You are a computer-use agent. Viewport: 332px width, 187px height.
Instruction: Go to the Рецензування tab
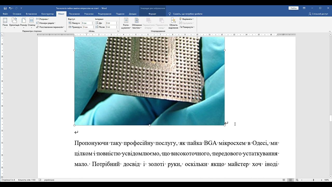[x=105, y=14]
